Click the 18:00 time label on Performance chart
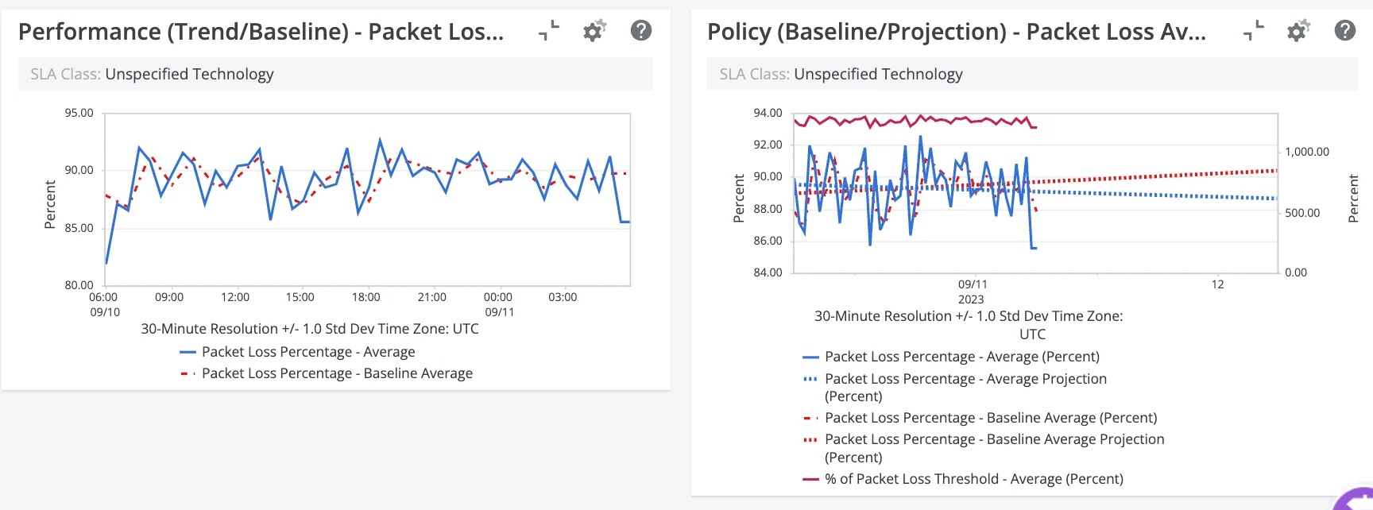Screen dimensions: 1373x510 pyautogui.click(x=365, y=297)
